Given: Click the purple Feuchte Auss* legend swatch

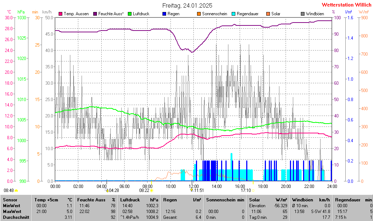Looking at the screenshot, I should coord(95,14).
